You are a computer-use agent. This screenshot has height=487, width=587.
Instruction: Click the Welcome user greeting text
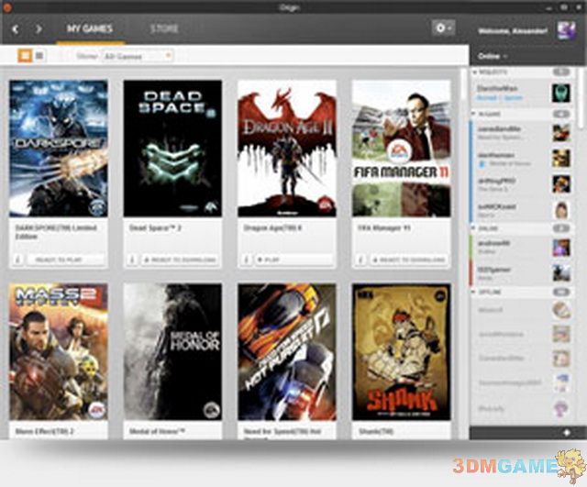[513, 30]
